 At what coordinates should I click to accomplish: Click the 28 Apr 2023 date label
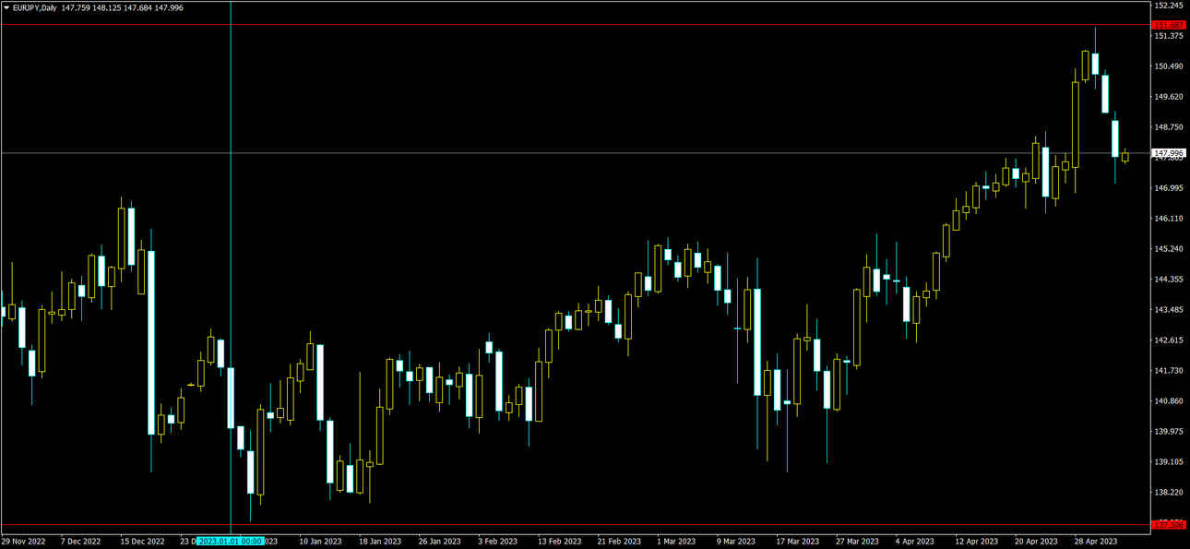[1097, 542]
